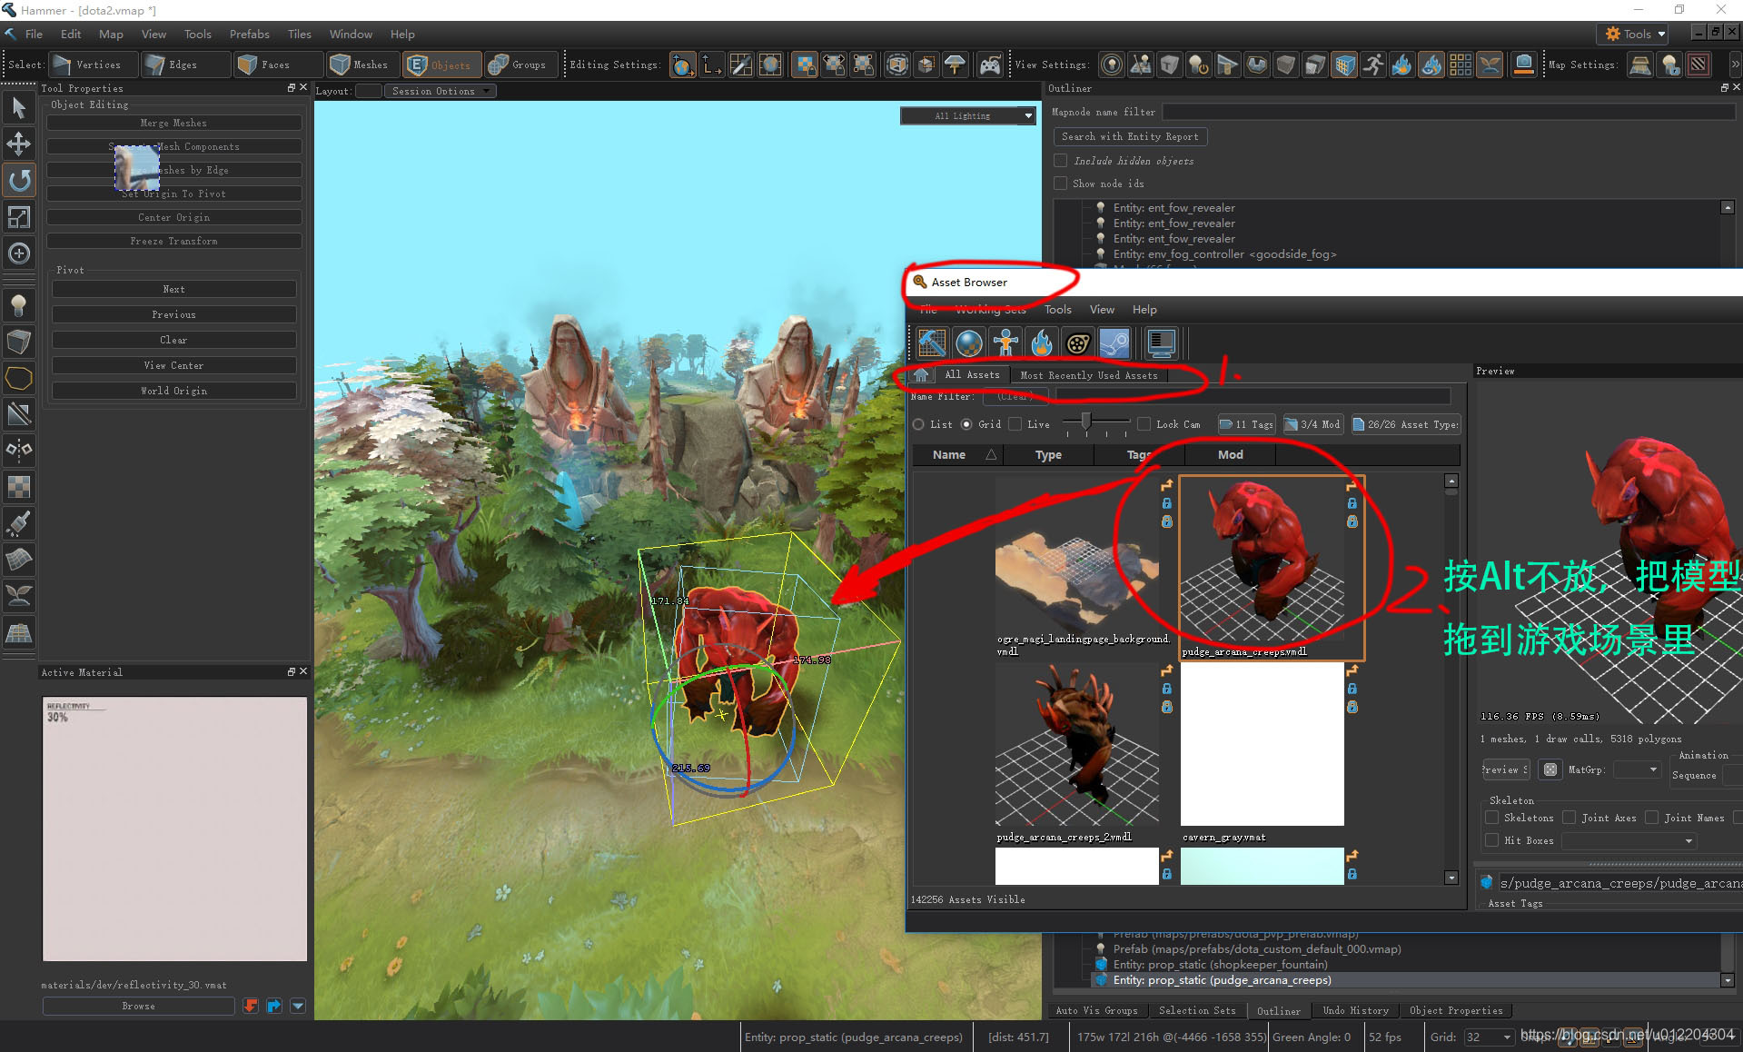Viewport: 1743px width, 1052px height.
Task: Click the blue sphere material icon in Asset Browser
Action: pyautogui.click(x=969, y=343)
